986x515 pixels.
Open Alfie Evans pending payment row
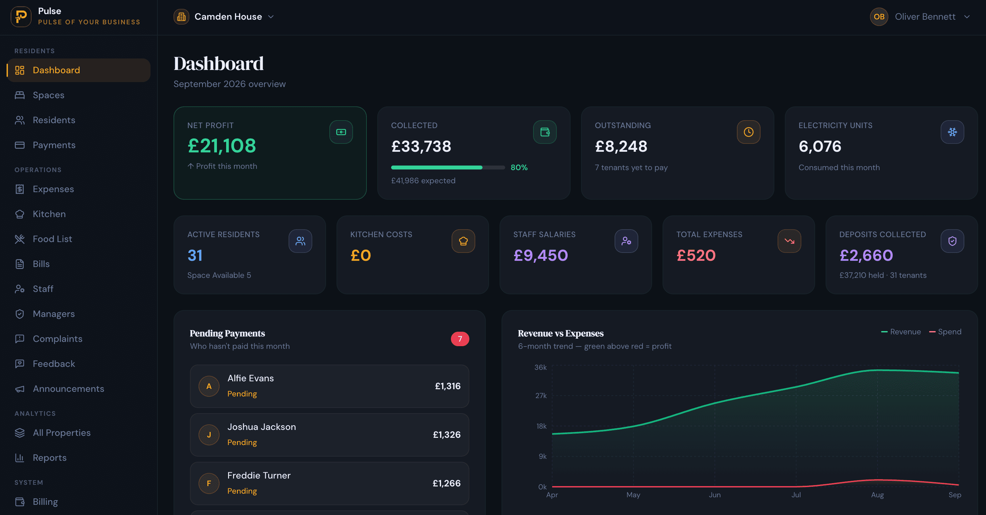click(330, 386)
